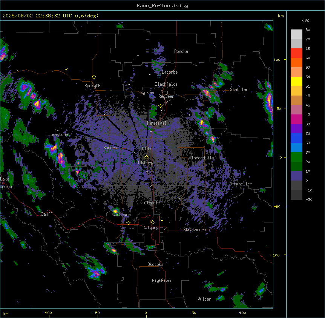Click the storm cell over Cochrane
Viewport: 325px width, 318px height.
tap(115, 210)
